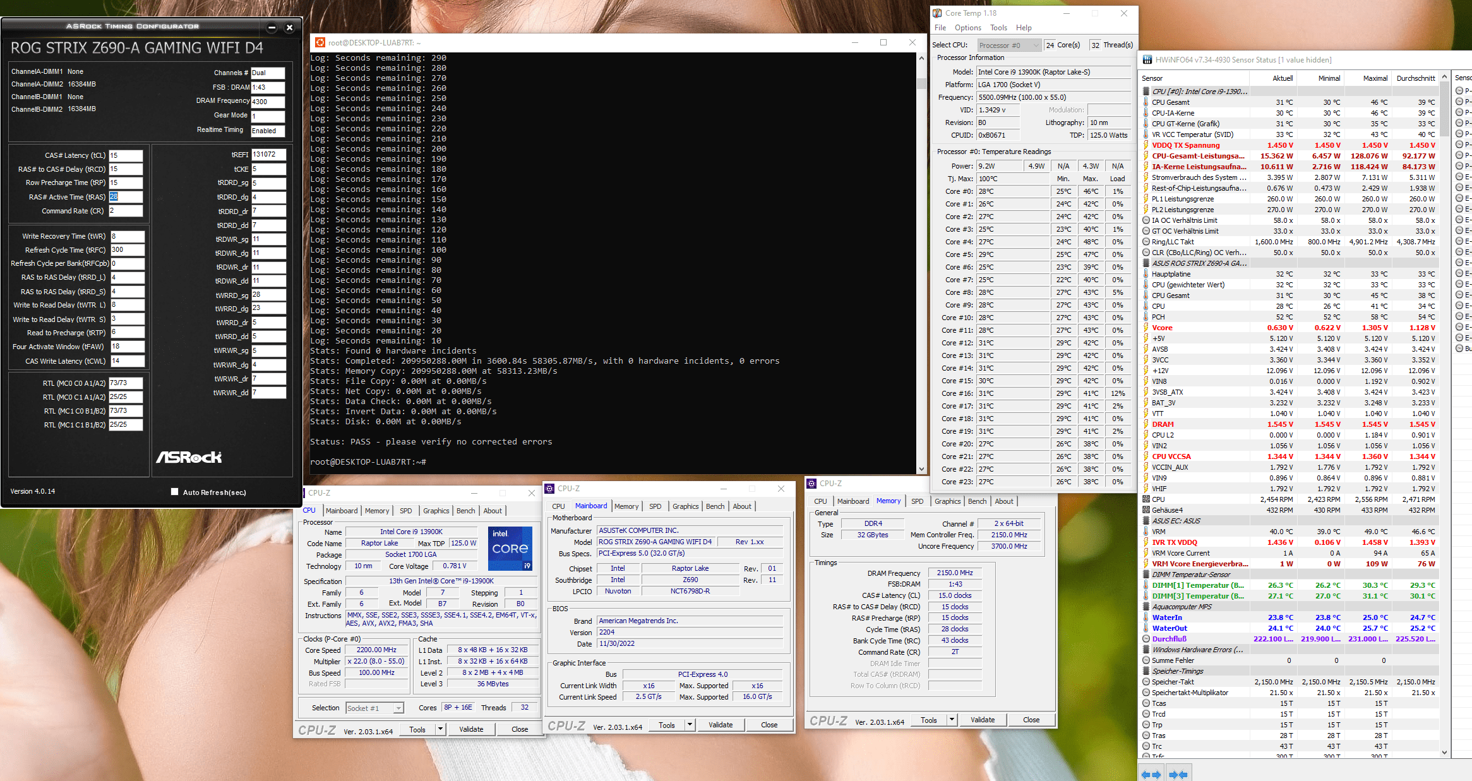Click the HWiNFO64 title bar icon

point(1147,60)
